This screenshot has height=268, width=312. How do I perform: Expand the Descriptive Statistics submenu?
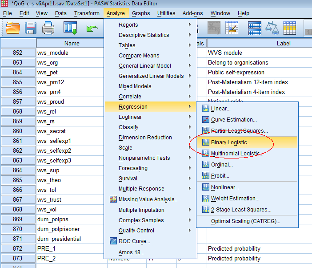[x=144, y=35]
